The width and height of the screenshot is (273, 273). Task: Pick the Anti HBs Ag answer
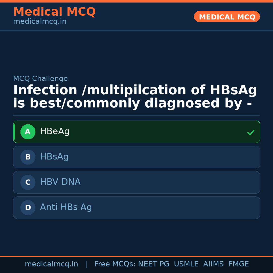66,207
